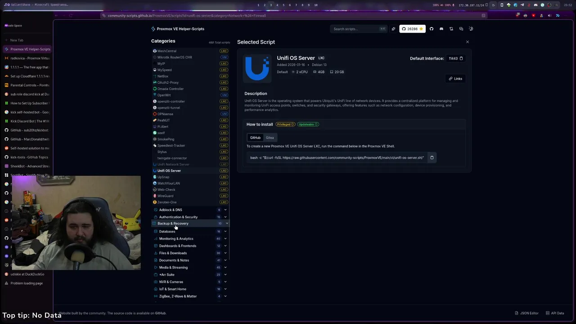Screen dimensions: 576x324
Task: Click Telegram icon in system tray
Action: pyautogui.click(x=522, y=5)
